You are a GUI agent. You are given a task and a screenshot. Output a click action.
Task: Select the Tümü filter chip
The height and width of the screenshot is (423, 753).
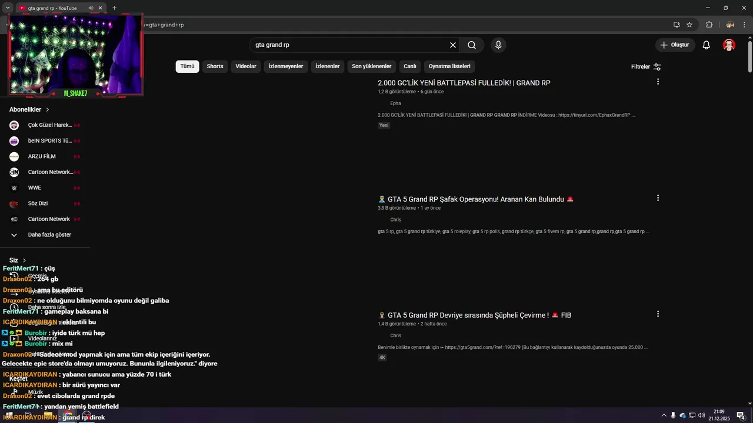click(187, 66)
